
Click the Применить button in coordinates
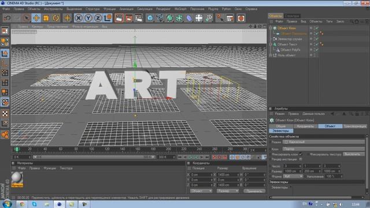point(254,191)
